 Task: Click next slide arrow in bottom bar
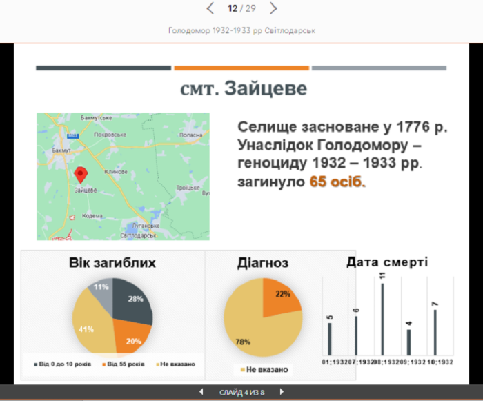pos(282,392)
